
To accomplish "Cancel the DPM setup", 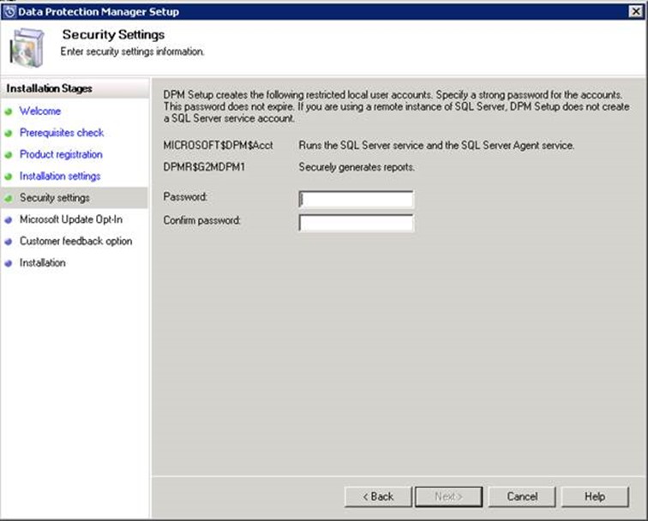I will pos(522,497).
